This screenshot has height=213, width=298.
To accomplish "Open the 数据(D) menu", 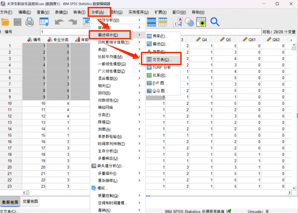I will click(61, 12).
